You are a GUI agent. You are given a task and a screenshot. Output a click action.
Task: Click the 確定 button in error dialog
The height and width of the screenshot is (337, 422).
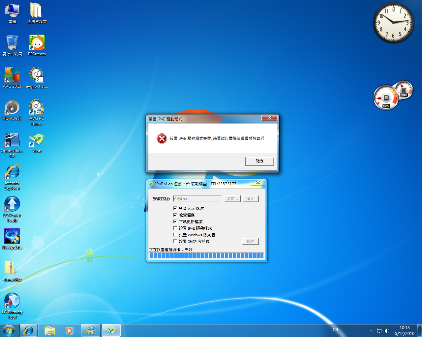point(259,161)
